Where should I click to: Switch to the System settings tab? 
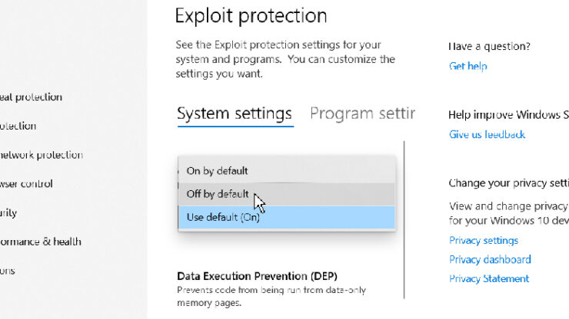coord(235,114)
